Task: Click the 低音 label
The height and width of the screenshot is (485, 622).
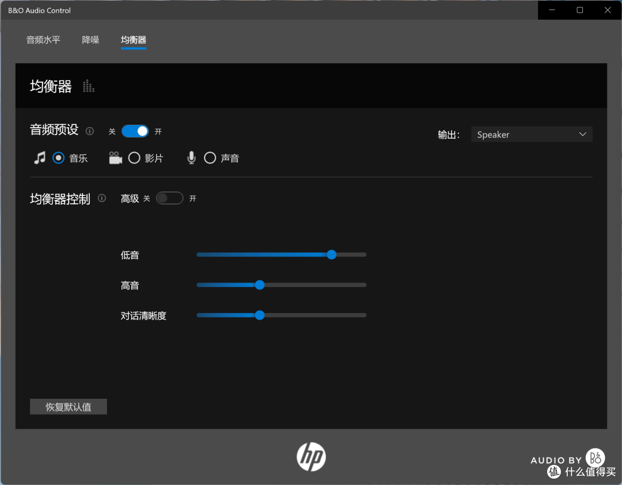Action: click(x=130, y=255)
